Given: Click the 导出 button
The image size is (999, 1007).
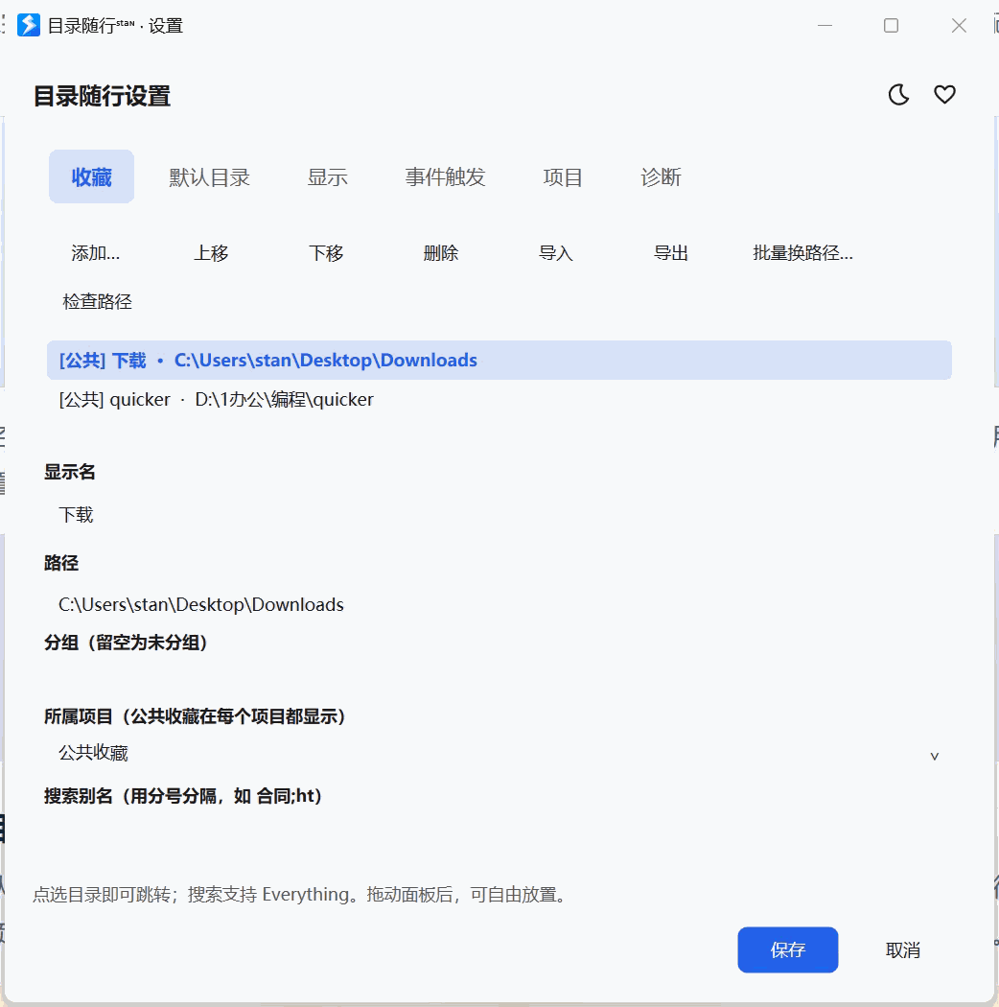Looking at the screenshot, I should coord(670,253).
